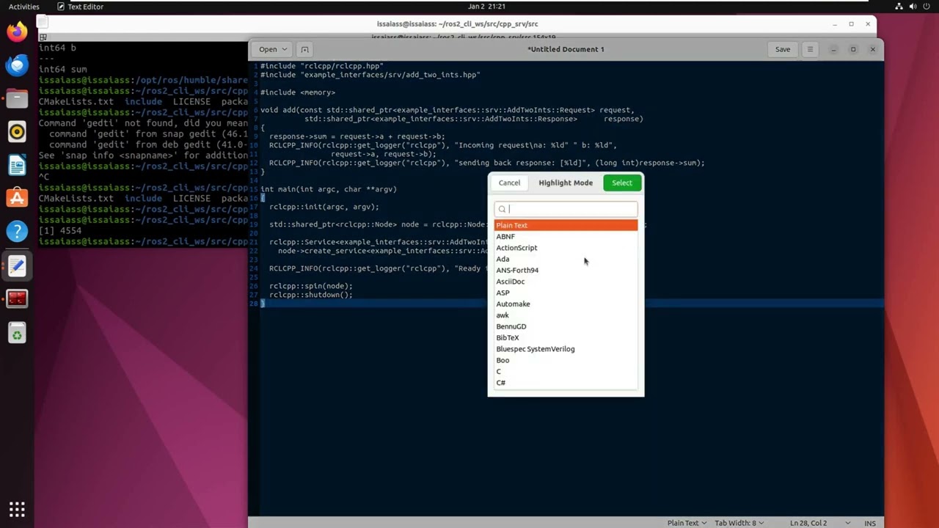
Task: Open the Help icon in the dock
Action: coord(17,232)
